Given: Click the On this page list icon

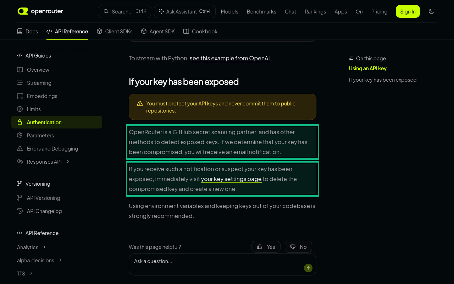Looking at the screenshot, I should point(351,58).
